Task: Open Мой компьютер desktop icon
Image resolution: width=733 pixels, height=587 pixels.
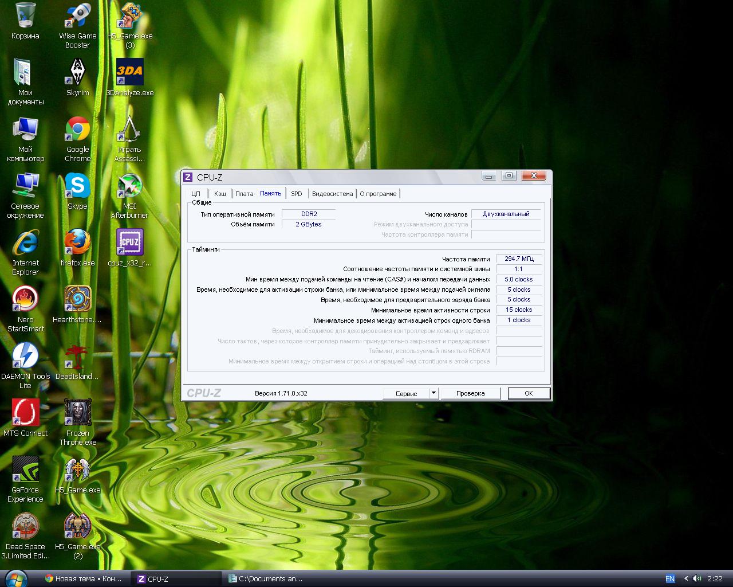Action: coord(25,139)
